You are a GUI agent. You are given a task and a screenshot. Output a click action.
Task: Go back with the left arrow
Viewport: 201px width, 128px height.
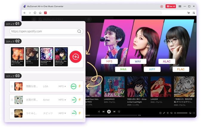[25, 13]
